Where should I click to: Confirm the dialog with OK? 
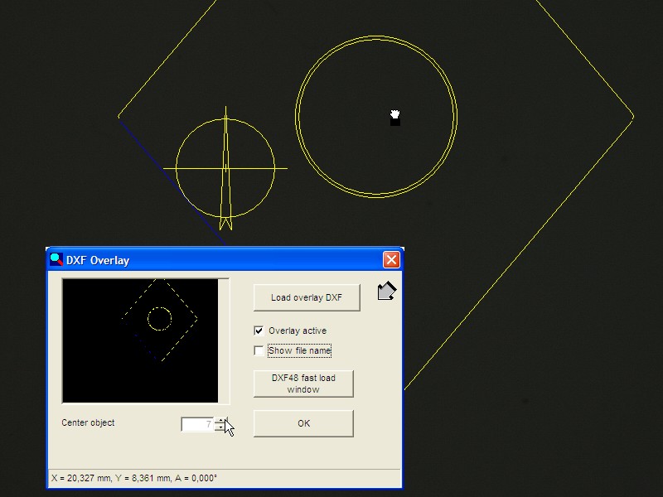click(x=303, y=423)
